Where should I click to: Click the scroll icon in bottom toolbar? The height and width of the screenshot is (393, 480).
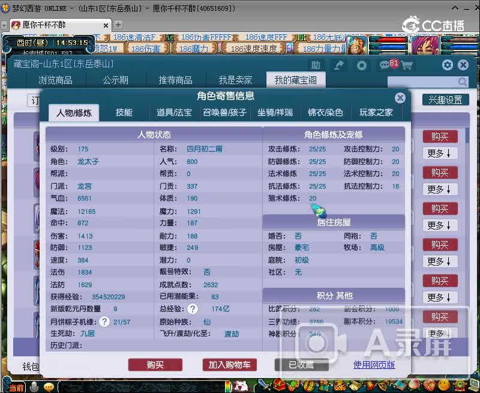(355, 385)
